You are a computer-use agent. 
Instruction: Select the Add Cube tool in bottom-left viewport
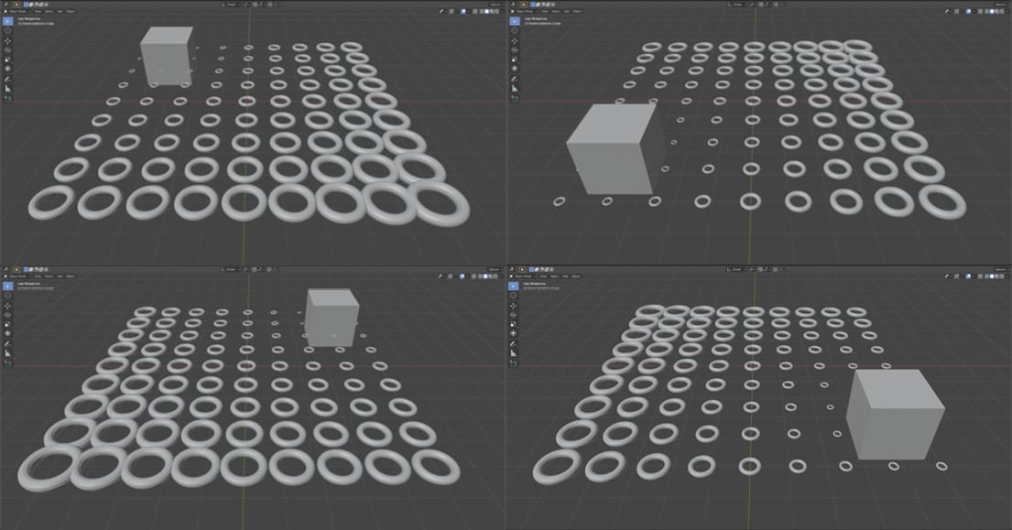[x=7, y=363]
